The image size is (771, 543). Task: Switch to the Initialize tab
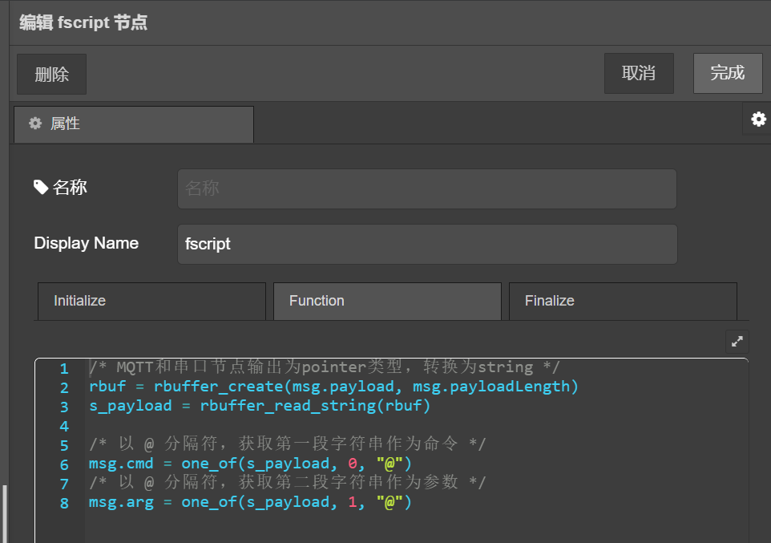click(x=151, y=301)
